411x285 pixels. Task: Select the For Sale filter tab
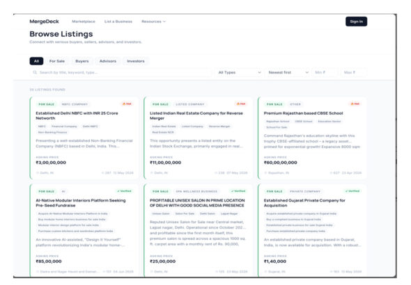click(x=57, y=61)
